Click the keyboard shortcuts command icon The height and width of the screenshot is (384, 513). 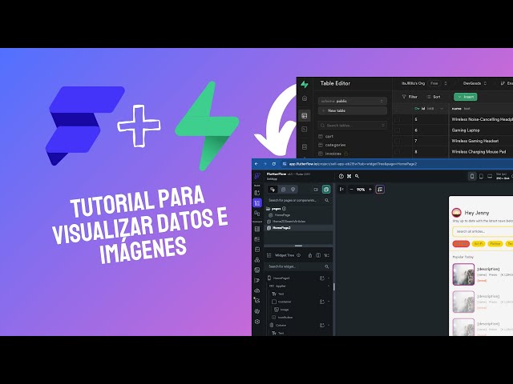click(349, 176)
